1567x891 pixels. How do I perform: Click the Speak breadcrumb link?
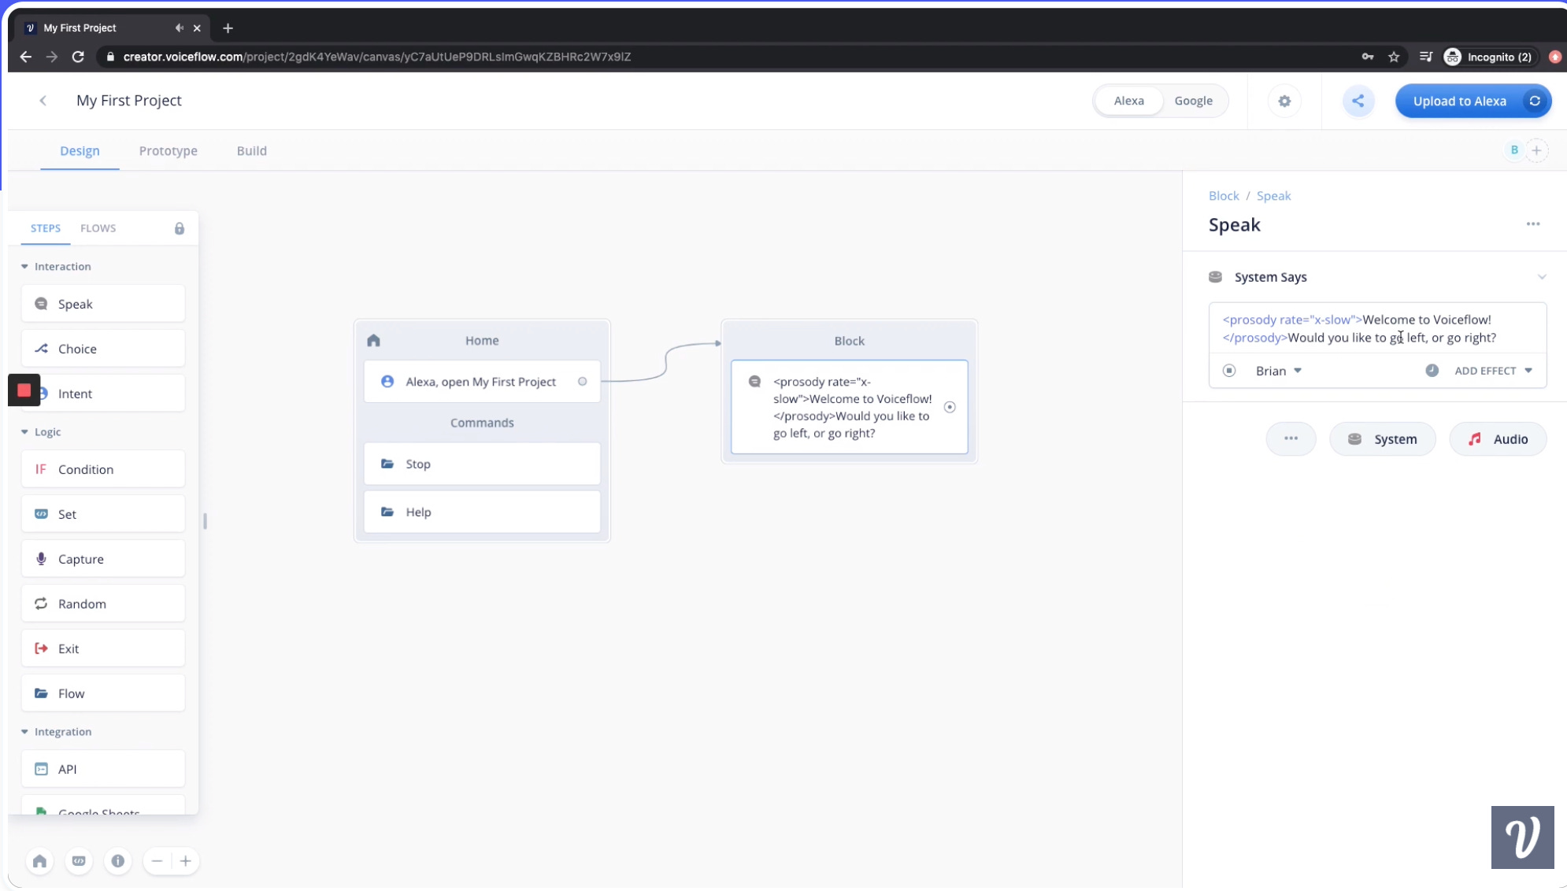pyautogui.click(x=1273, y=196)
